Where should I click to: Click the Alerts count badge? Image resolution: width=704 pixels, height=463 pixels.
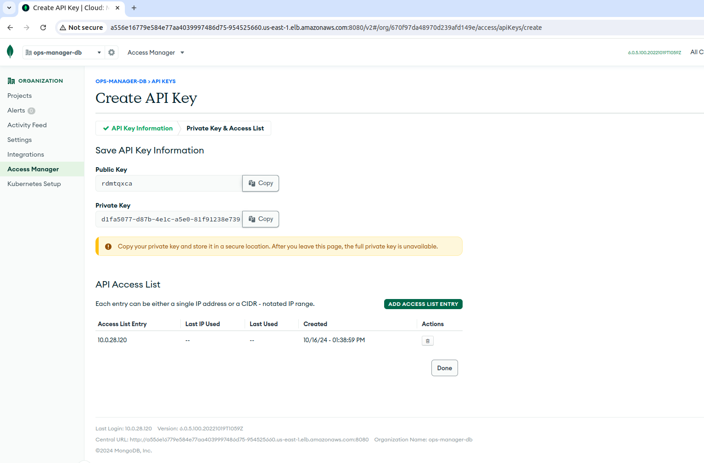(31, 111)
